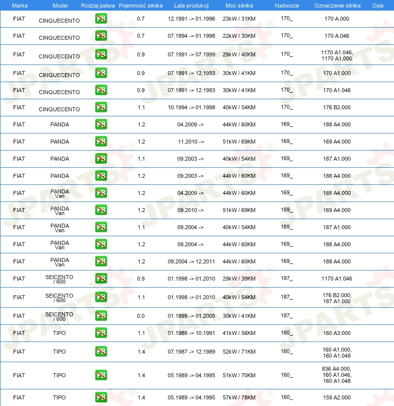Screen dimensions: 394x406
Task: Click the fuel icon in the PANDA 11.2010 row
Action: [x=101, y=142]
